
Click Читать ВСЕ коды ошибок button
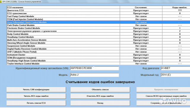(x=36, y=96)
